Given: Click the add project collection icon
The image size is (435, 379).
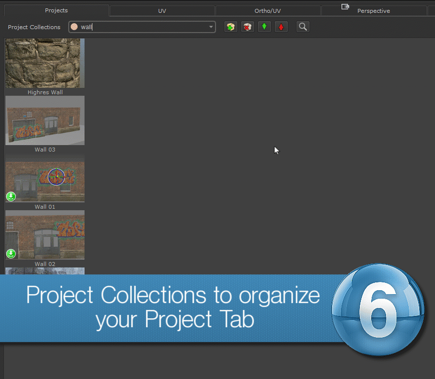Looking at the screenshot, I should click(230, 27).
